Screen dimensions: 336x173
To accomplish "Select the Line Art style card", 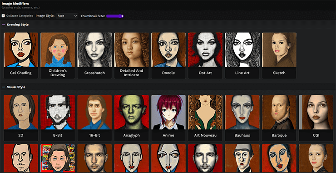I will [x=242, y=55].
